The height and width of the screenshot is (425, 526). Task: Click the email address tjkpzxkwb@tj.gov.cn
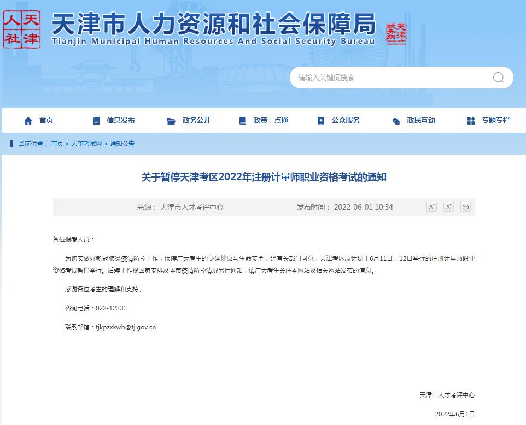(126, 327)
